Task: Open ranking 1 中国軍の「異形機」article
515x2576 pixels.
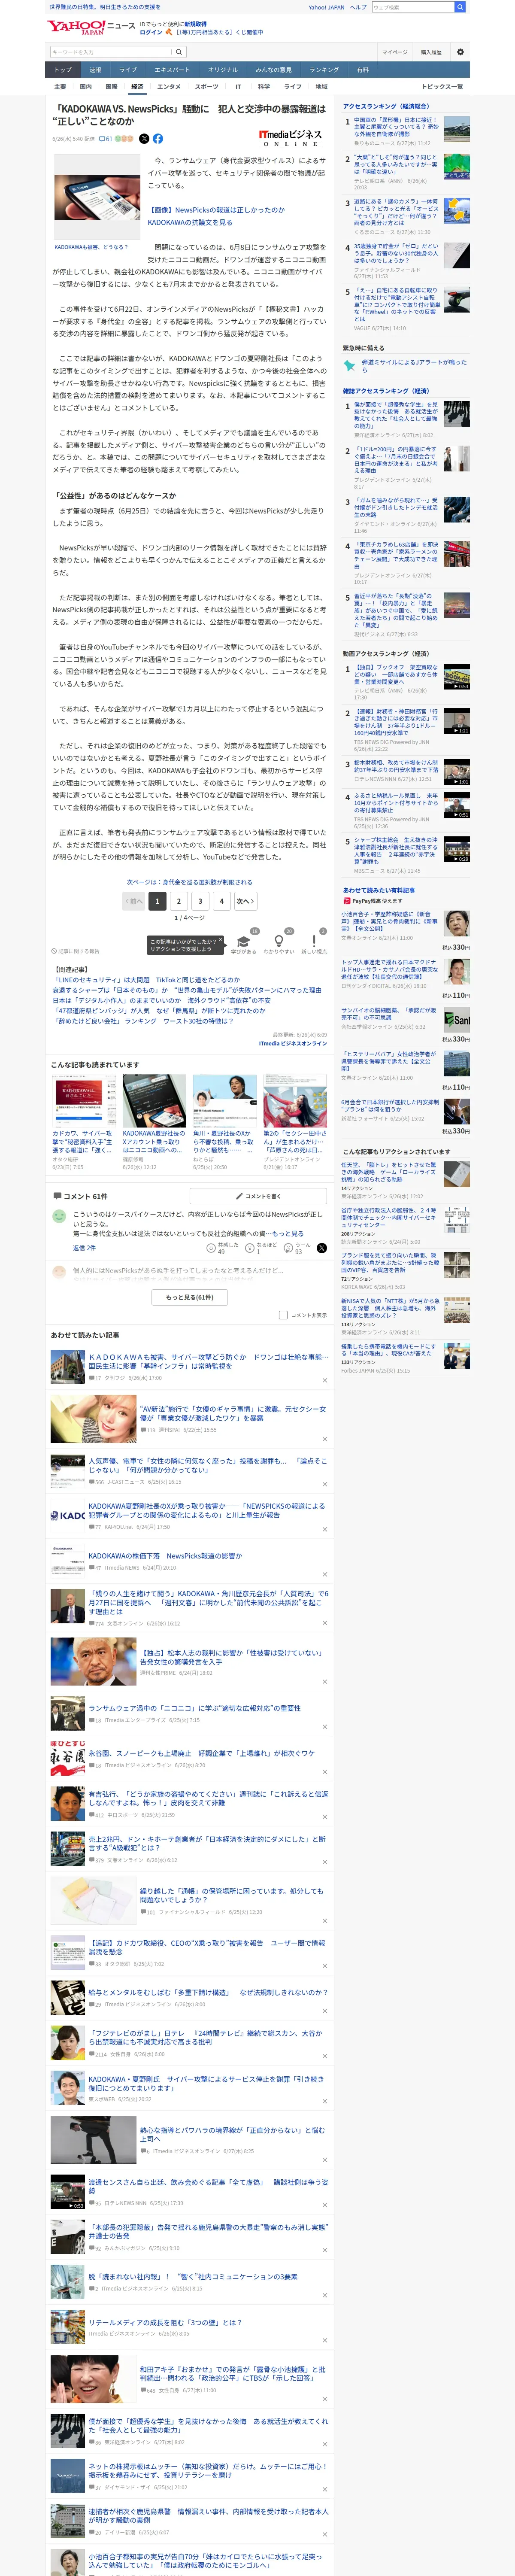Action: tap(396, 127)
